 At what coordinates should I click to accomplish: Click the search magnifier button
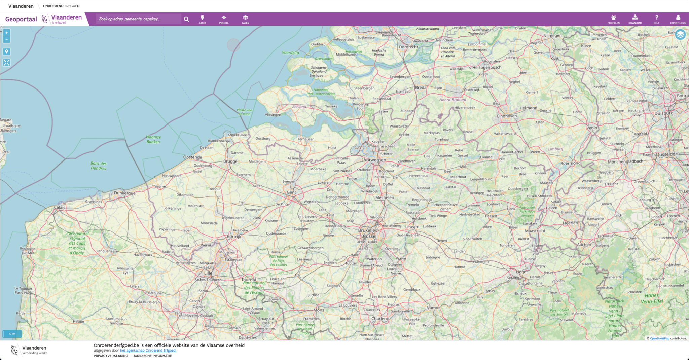click(186, 19)
